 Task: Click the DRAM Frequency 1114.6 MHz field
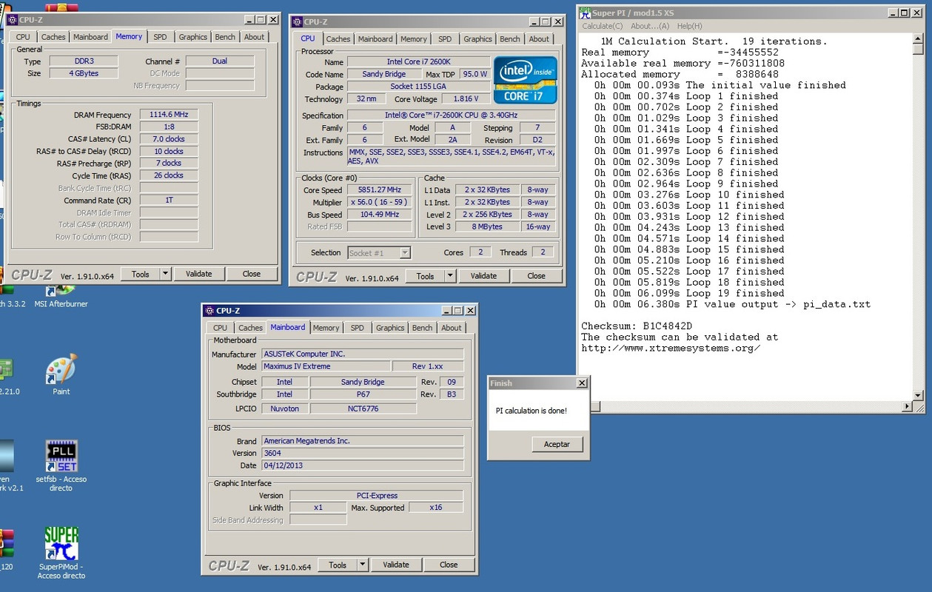(167, 115)
